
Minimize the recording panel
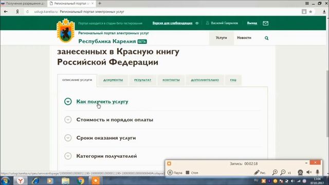[306, 163]
